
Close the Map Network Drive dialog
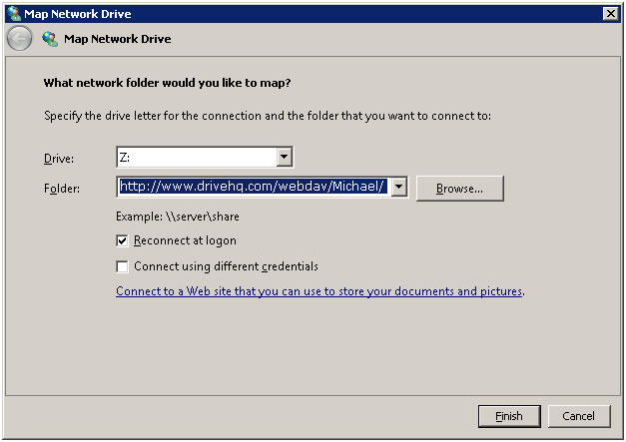(610, 13)
